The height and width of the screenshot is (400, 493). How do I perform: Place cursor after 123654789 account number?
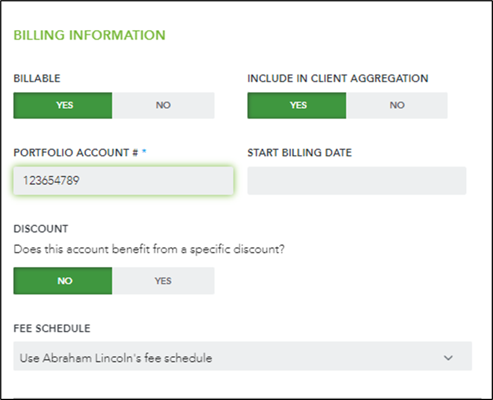tap(81, 180)
